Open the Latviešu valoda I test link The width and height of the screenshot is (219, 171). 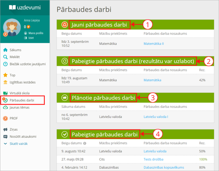(x=156, y=117)
